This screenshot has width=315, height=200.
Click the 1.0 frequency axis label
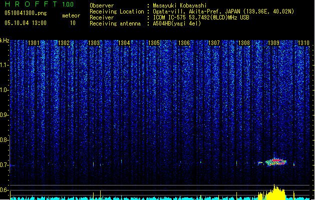point(4,90)
